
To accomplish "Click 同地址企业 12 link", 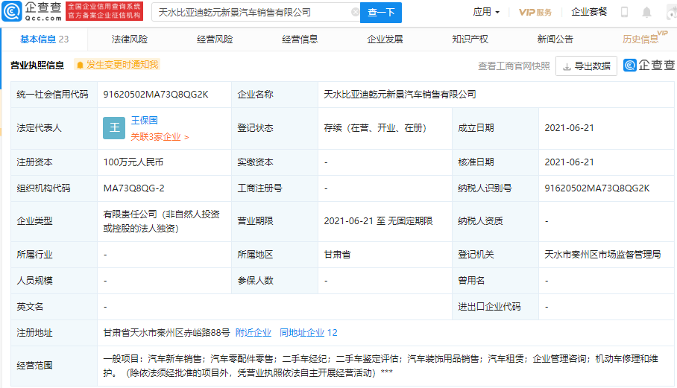I will (308, 333).
